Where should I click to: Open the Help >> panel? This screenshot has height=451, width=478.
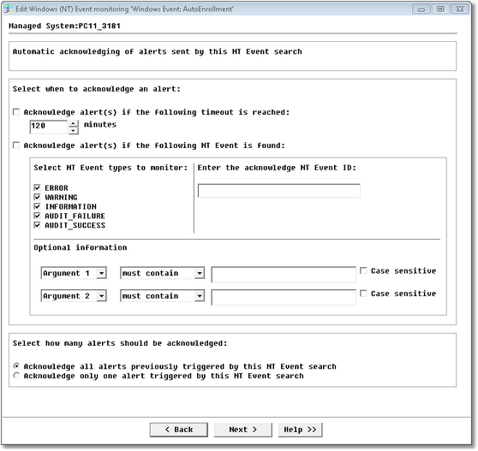coord(300,430)
